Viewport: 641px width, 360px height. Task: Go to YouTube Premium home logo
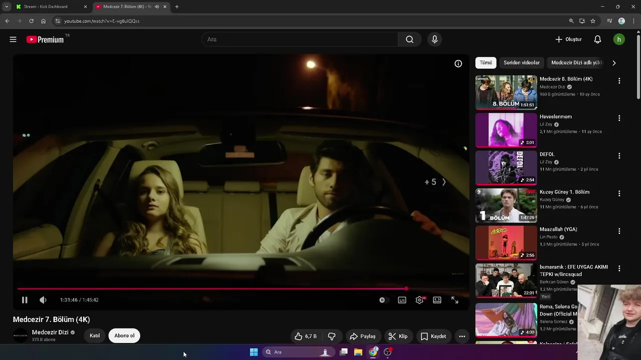pyautogui.click(x=45, y=39)
